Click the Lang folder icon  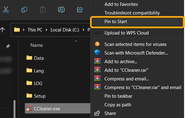pos(29,70)
